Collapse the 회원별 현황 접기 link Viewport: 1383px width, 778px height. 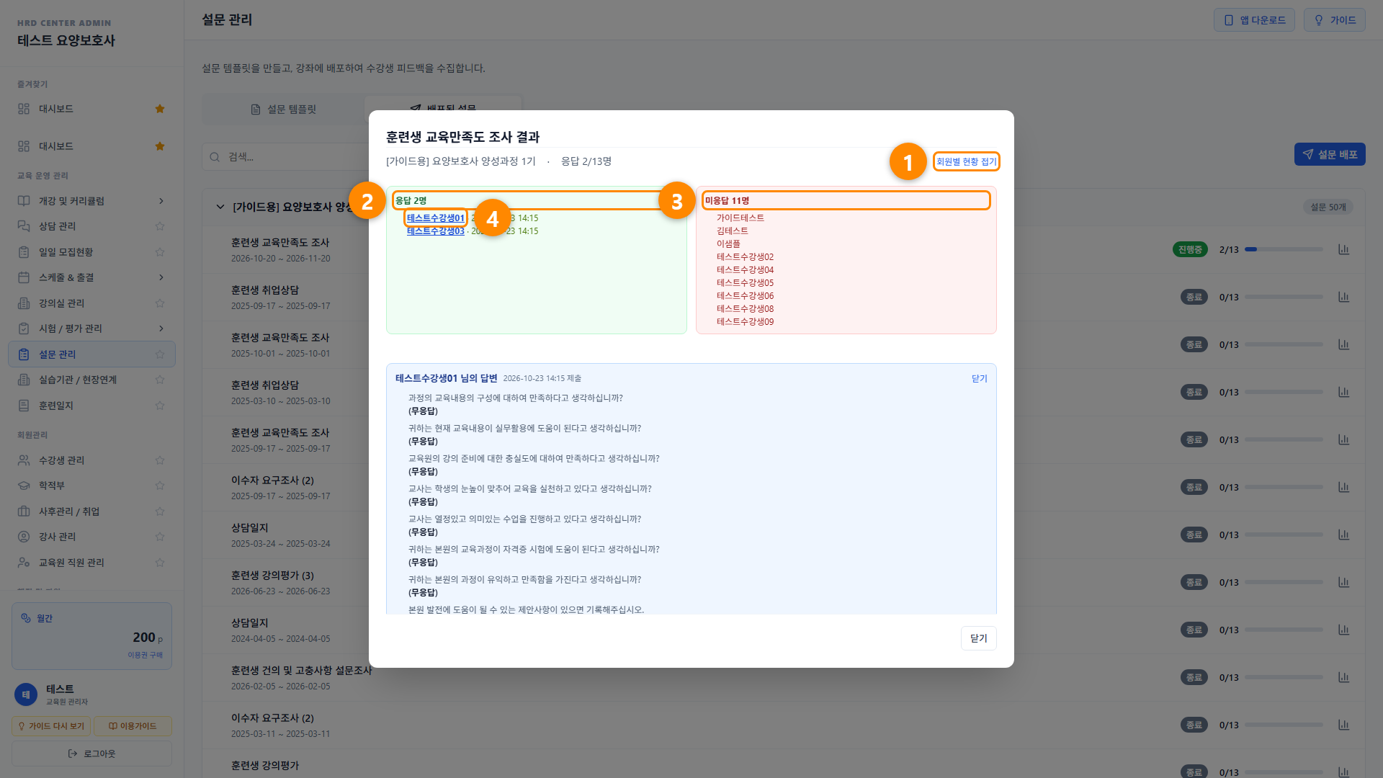point(966,161)
